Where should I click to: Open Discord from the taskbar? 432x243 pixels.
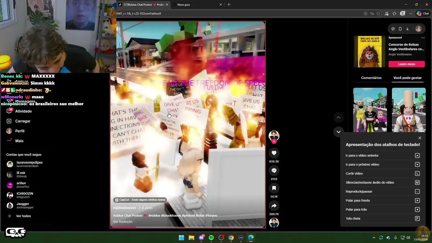pyautogui.click(x=201, y=238)
